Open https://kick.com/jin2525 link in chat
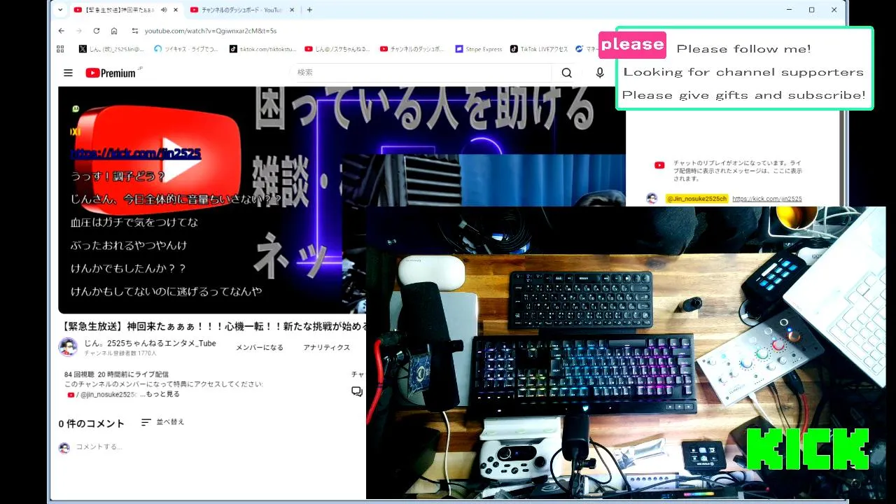896x504 pixels. click(x=767, y=199)
